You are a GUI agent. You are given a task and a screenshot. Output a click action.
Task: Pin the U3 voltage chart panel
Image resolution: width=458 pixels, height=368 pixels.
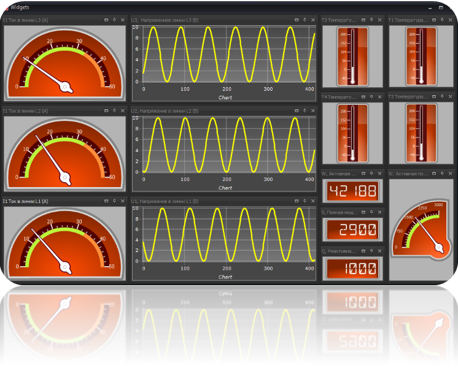tap(305, 20)
